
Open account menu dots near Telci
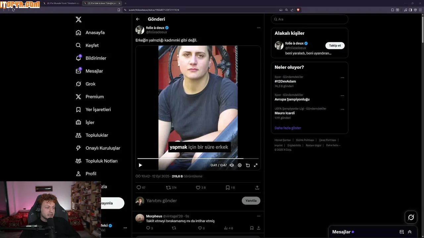125,228
